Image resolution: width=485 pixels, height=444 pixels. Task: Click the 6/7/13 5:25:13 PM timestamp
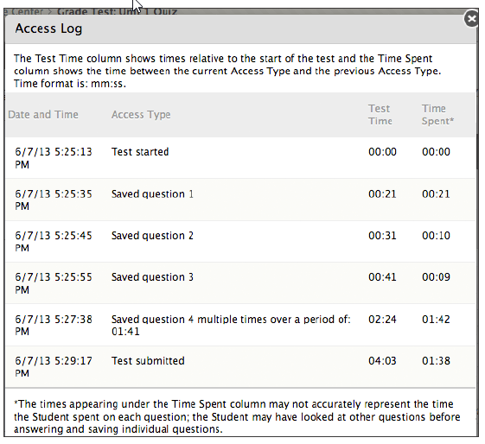pyautogui.click(x=54, y=158)
